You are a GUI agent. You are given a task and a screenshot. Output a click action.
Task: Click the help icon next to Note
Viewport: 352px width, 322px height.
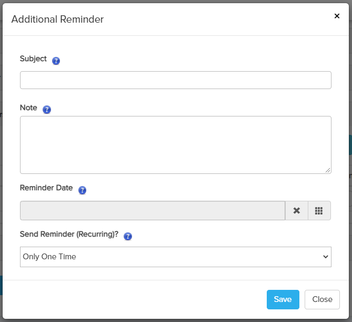[x=47, y=110]
